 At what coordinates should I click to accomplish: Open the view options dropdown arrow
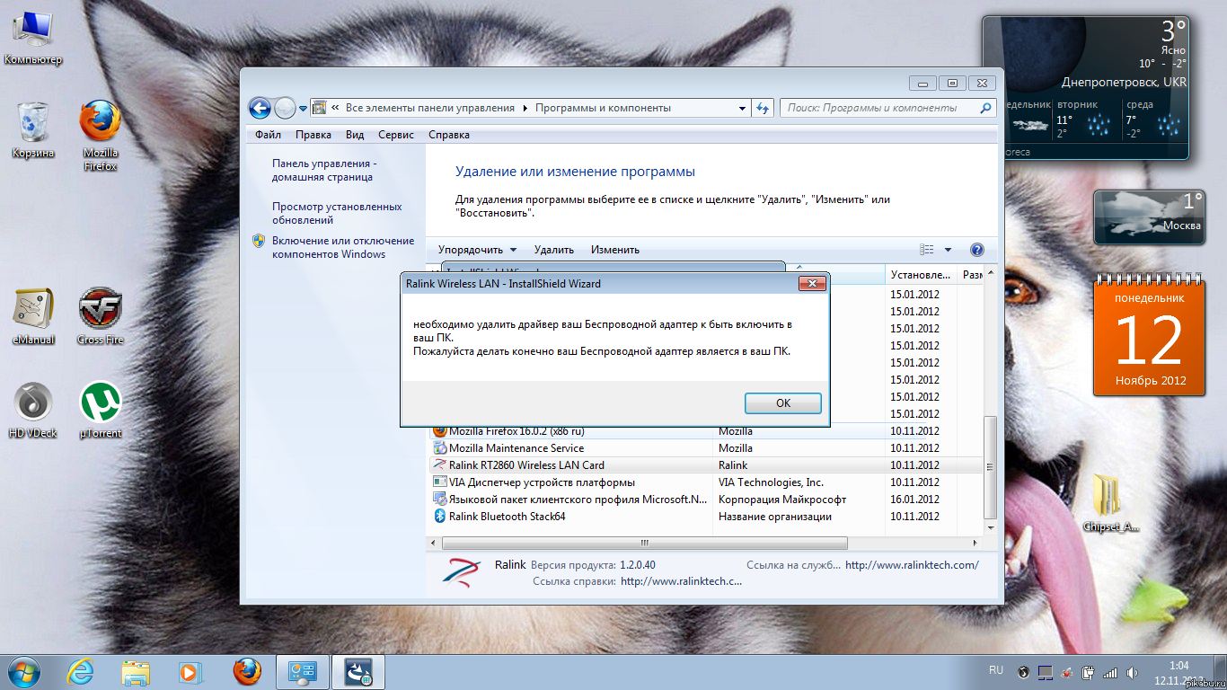pyautogui.click(x=948, y=250)
